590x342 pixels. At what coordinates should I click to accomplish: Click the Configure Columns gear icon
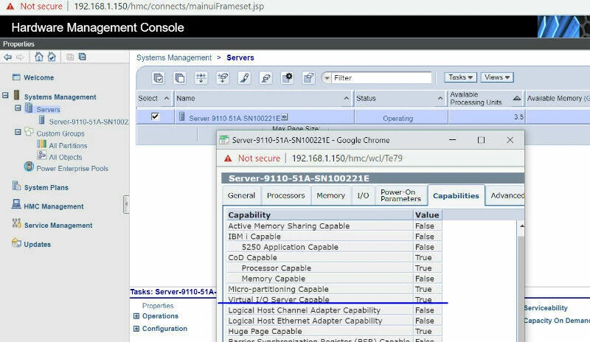click(x=288, y=78)
